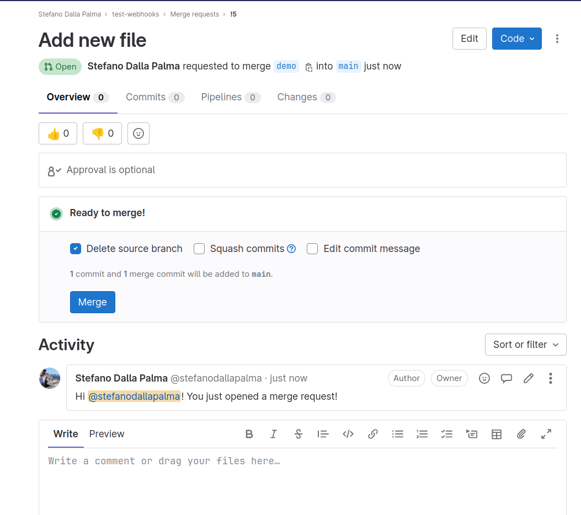
Task: Open the merge request options kebab menu
Action: point(557,39)
